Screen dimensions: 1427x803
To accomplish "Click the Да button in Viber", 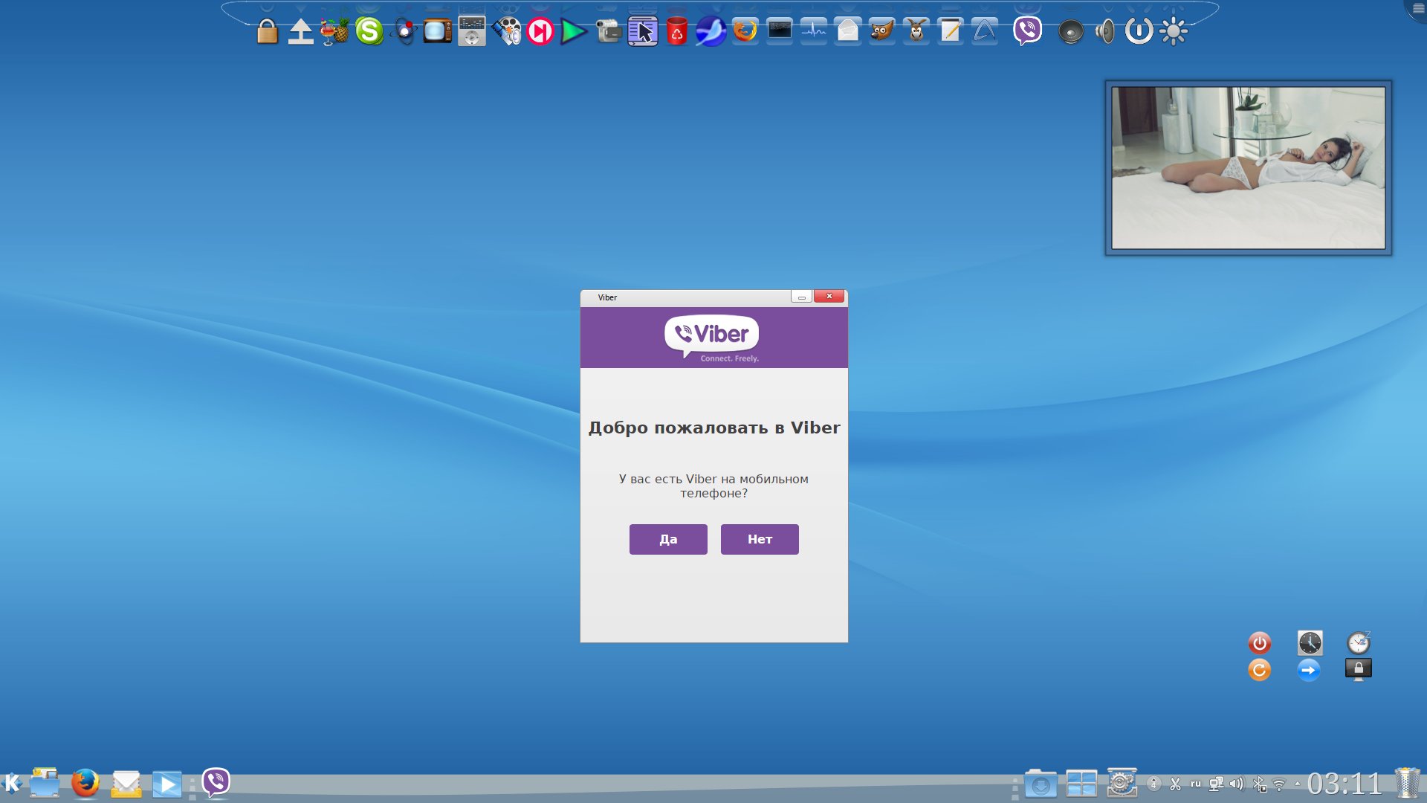I will tap(667, 539).
